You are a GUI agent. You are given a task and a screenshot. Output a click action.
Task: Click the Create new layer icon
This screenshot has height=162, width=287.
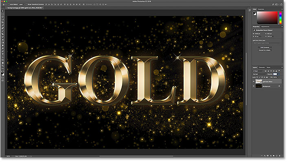pos(276,155)
